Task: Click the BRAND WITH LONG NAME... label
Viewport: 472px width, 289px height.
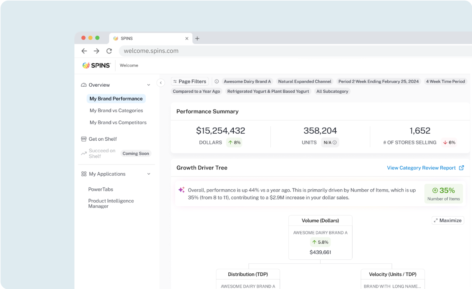Action: click(x=392, y=286)
